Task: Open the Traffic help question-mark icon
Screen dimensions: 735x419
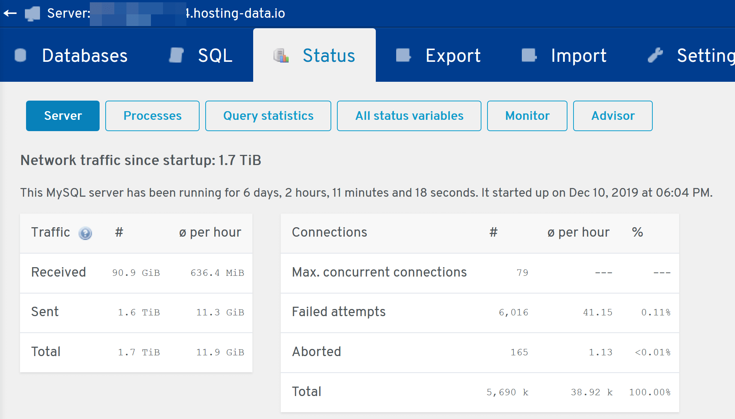Action: (85, 233)
